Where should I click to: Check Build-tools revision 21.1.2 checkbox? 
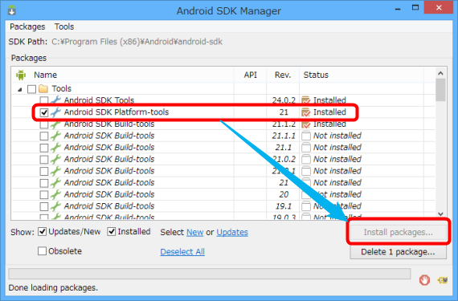point(44,125)
